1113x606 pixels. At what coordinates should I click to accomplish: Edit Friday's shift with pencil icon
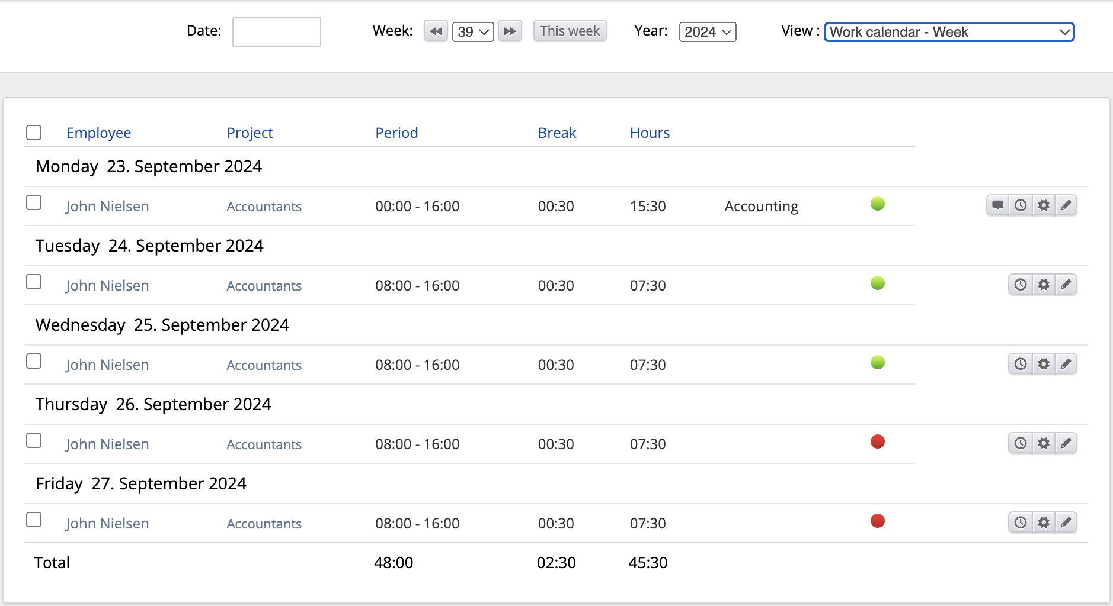1066,523
